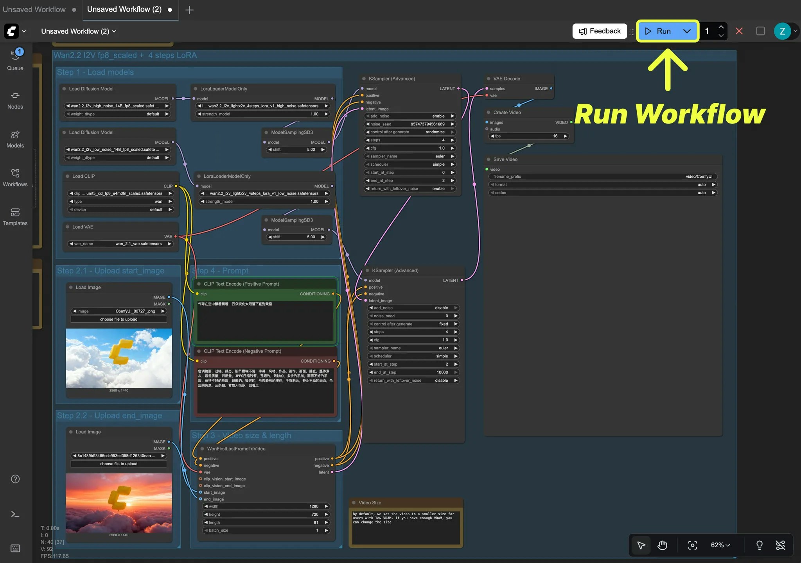Open the Models panel in sidebar
The width and height of the screenshot is (801, 563).
coord(15,139)
